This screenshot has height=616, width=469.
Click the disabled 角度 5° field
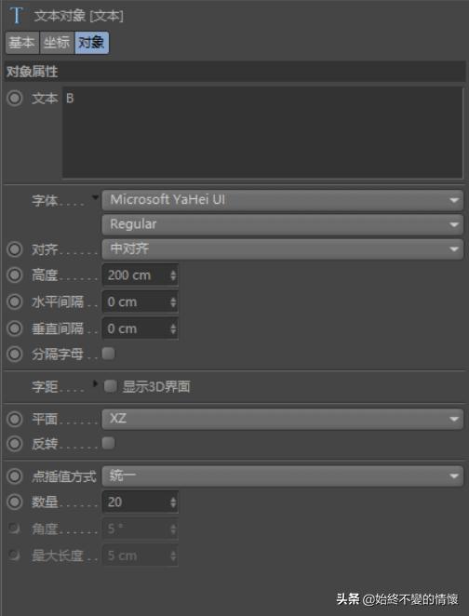[x=141, y=529]
